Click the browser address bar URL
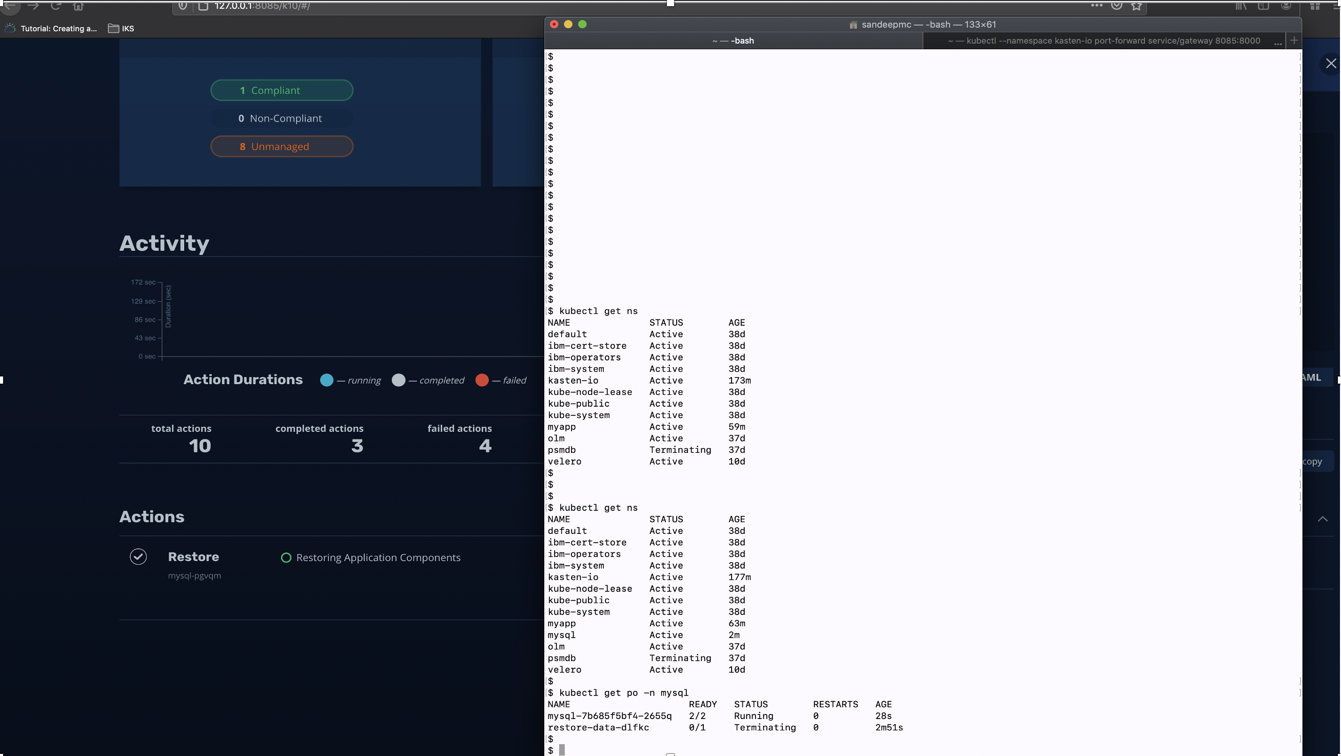 tap(262, 6)
